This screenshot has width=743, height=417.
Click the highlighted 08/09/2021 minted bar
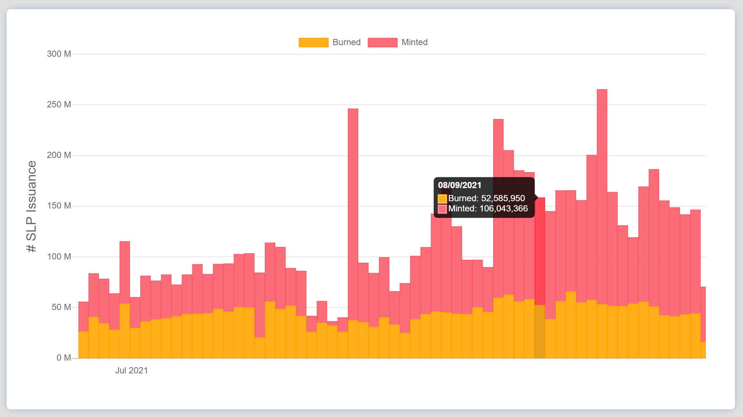click(x=540, y=251)
